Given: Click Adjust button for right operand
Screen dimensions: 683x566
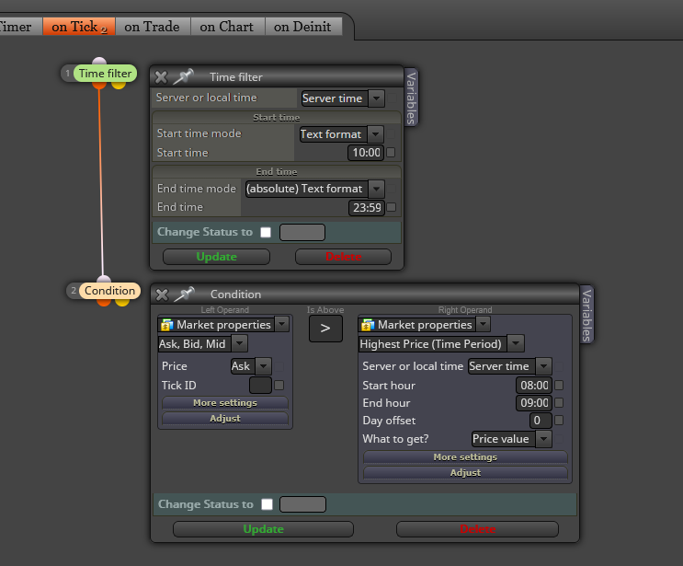Looking at the screenshot, I should [x=465, y=473].
